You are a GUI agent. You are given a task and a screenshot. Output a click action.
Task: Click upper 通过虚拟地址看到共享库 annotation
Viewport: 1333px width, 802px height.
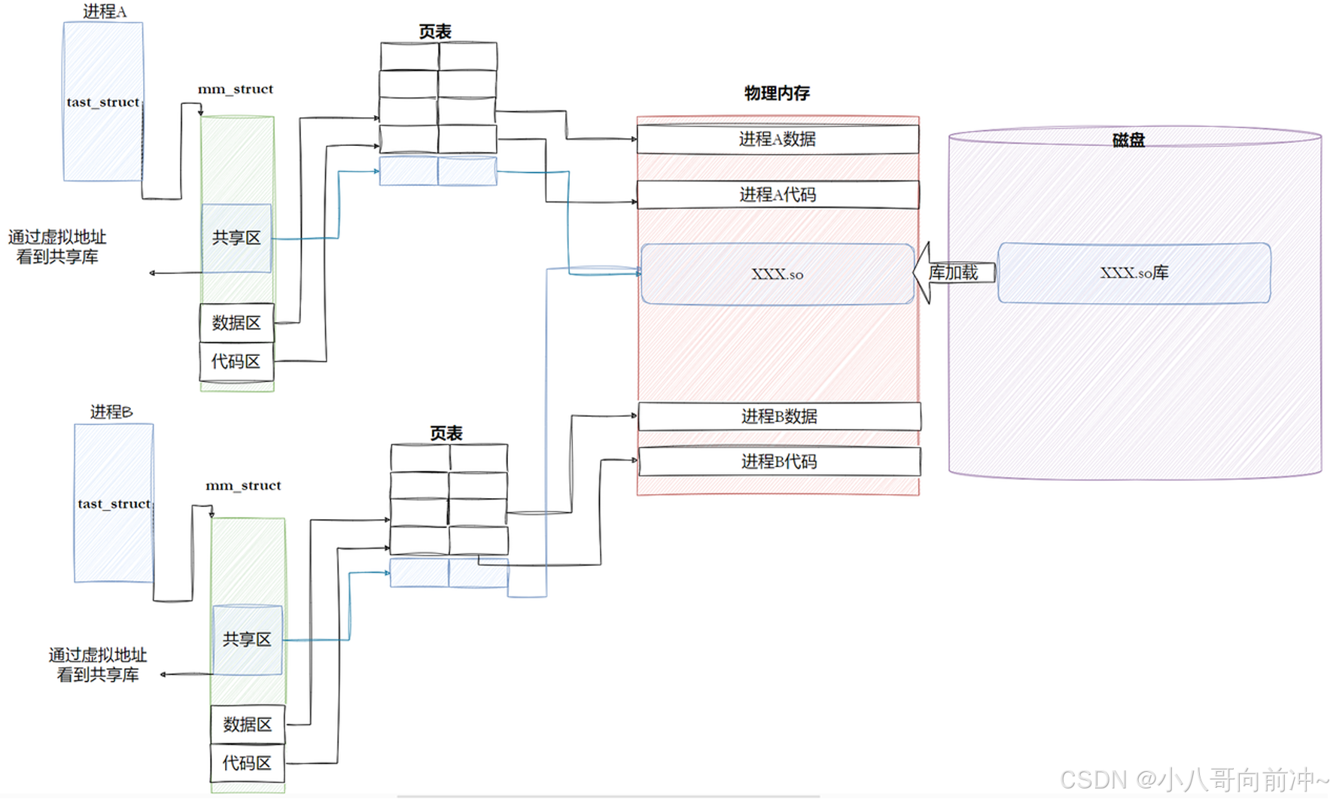click(57, 247)
